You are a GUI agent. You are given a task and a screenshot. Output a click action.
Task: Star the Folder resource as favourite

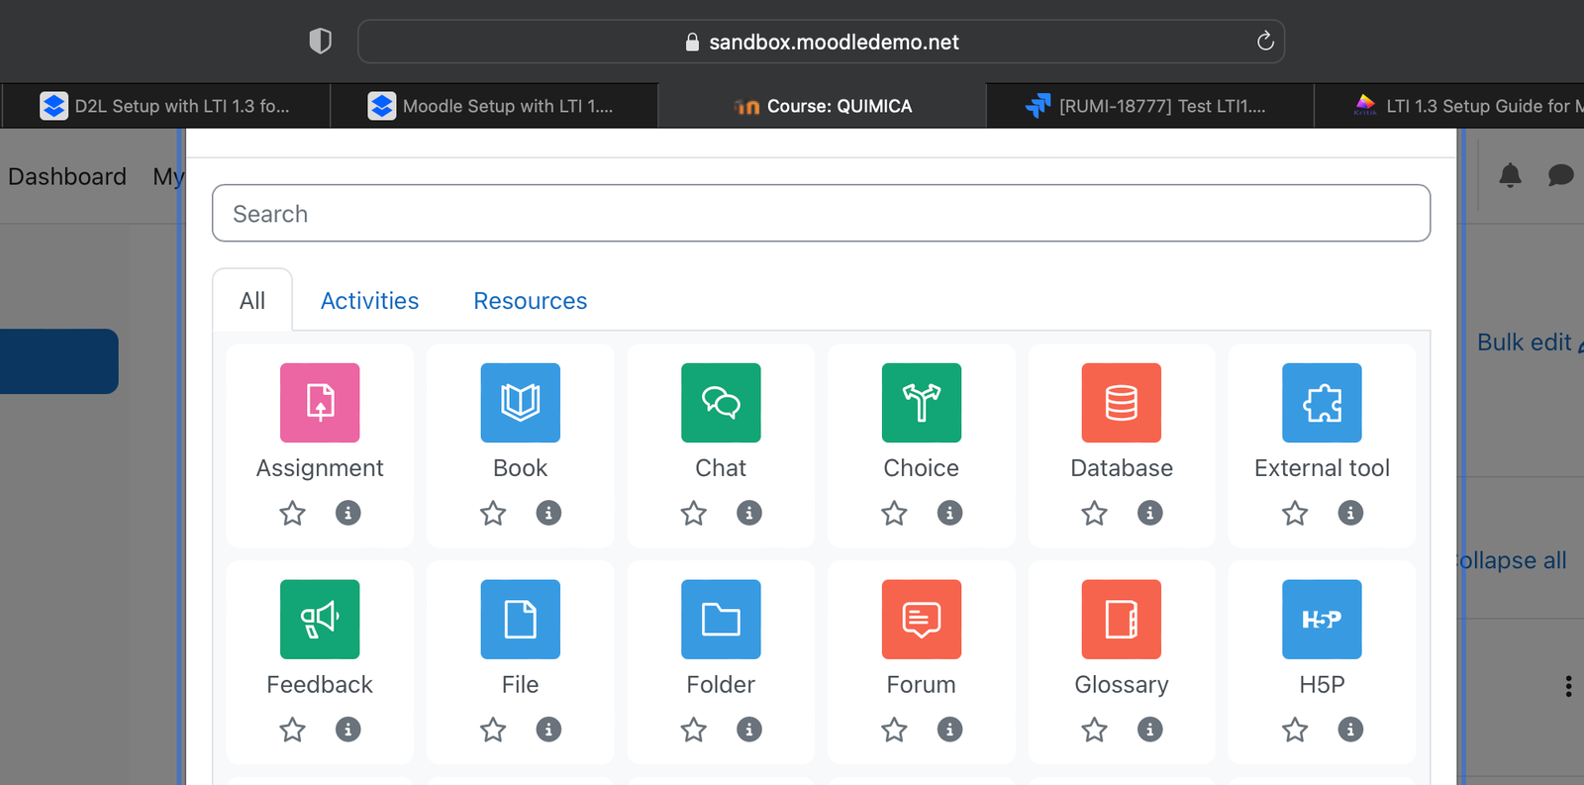693,730
